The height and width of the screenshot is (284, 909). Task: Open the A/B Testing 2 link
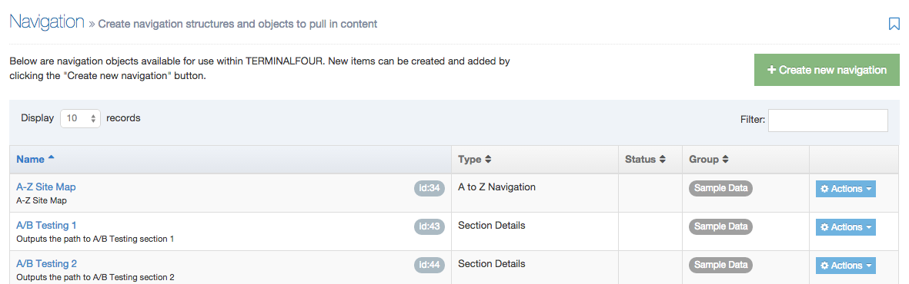[x=46, y=264]
